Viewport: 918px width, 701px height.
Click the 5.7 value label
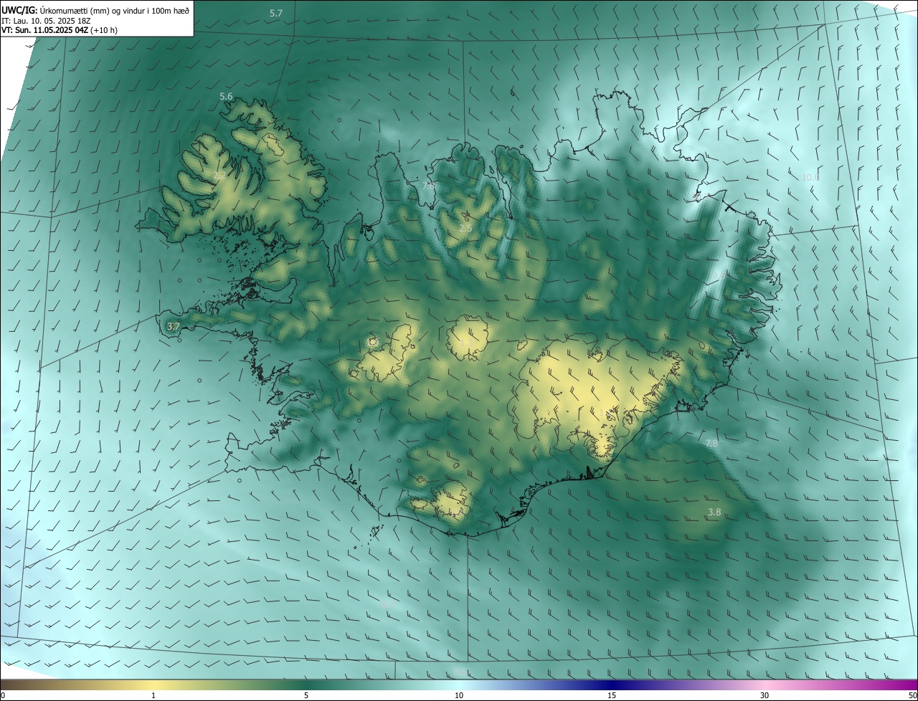point(276,14)
